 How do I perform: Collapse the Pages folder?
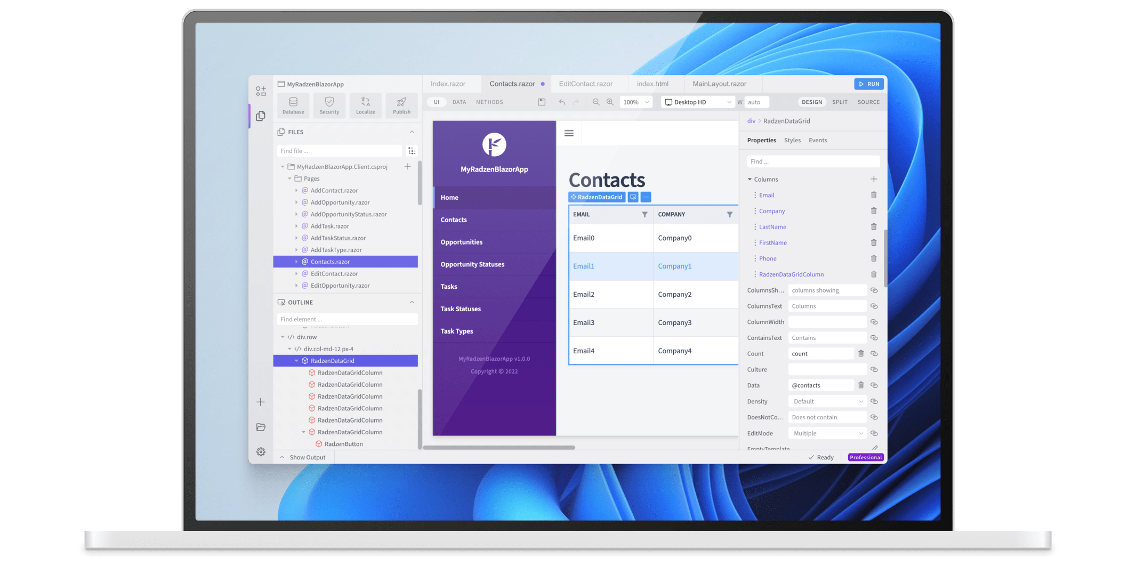[x=289, y=178]
